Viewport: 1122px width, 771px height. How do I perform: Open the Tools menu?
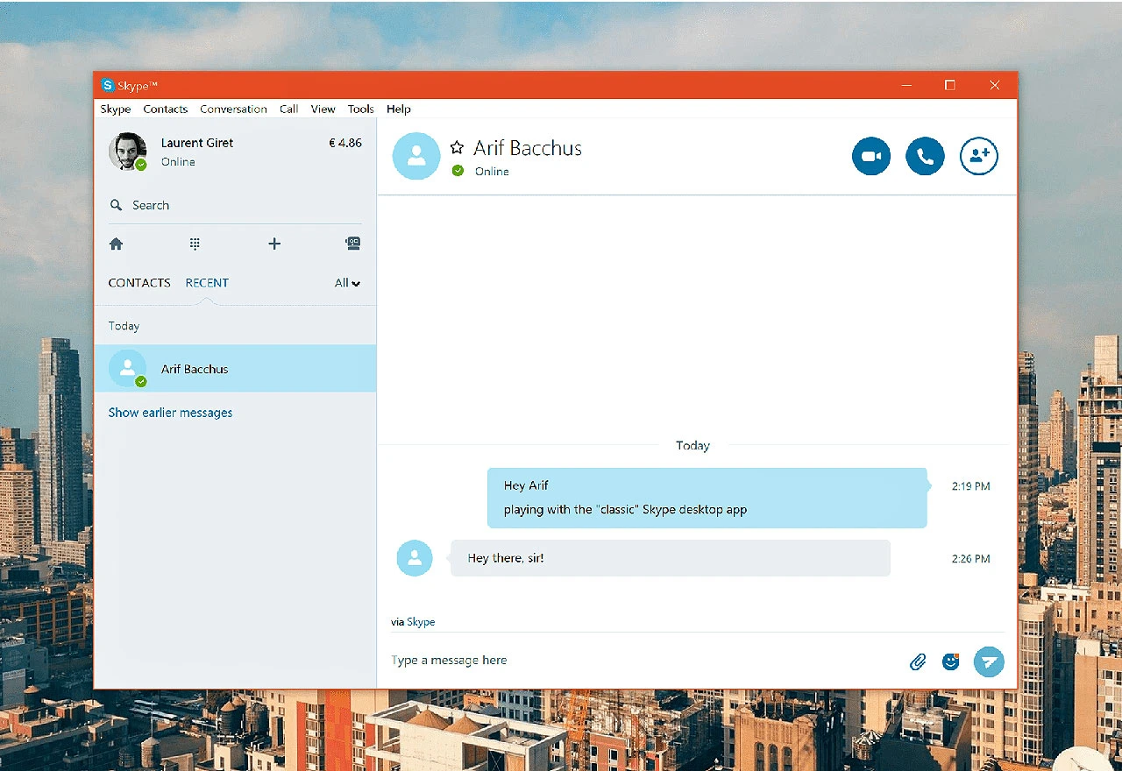point(361,110)
